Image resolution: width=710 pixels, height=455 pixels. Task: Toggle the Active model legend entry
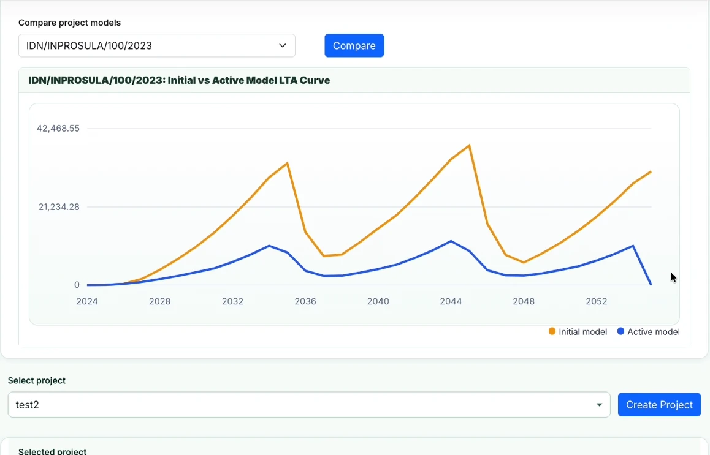(x=649, y=331)
